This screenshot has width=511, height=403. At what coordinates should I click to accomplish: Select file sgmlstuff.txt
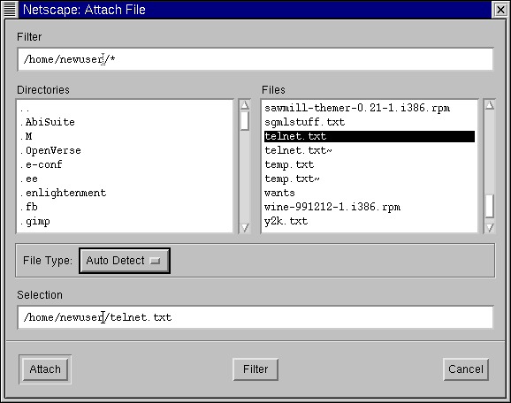305,122
